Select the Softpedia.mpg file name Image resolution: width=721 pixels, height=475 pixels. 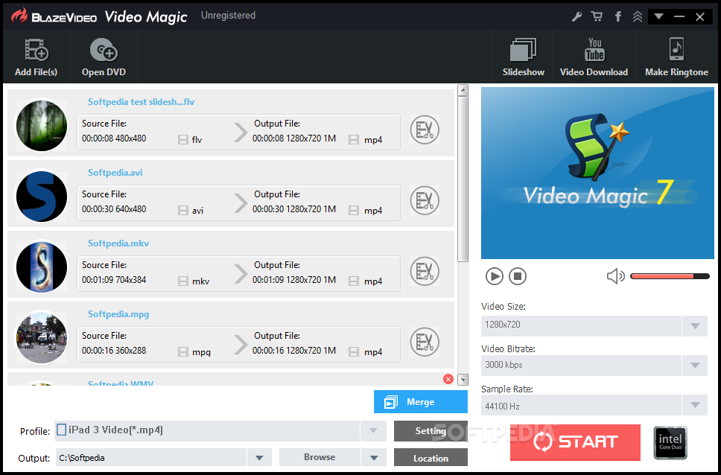118,314
